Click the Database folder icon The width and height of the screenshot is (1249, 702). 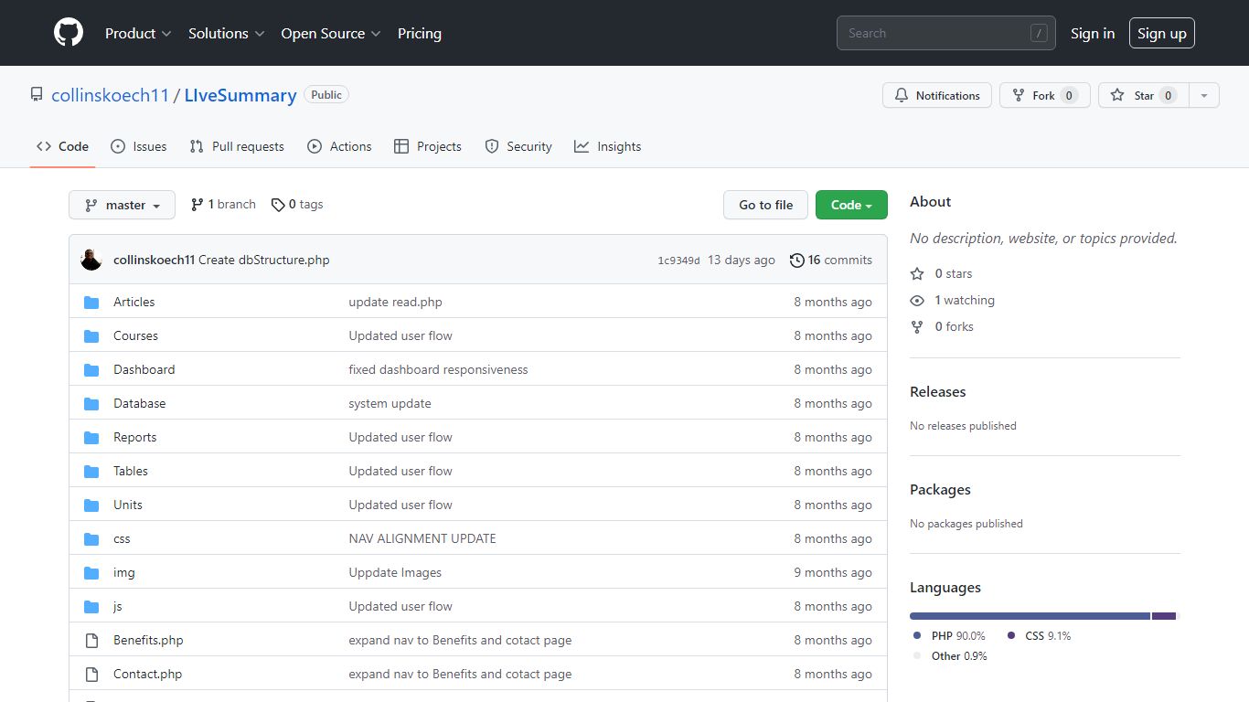tap(91, 403)
